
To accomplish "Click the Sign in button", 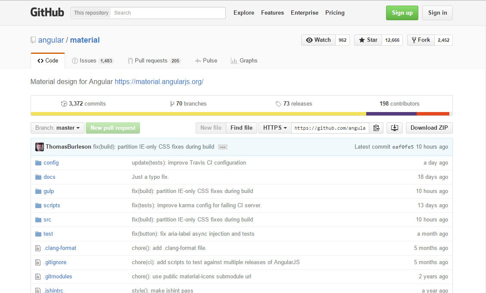I will [x=437, y=13].
